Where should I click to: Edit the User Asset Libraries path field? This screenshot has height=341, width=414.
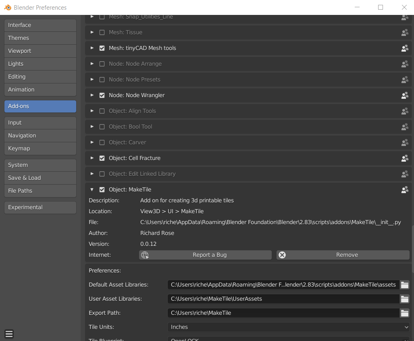(x=283, y=299)
